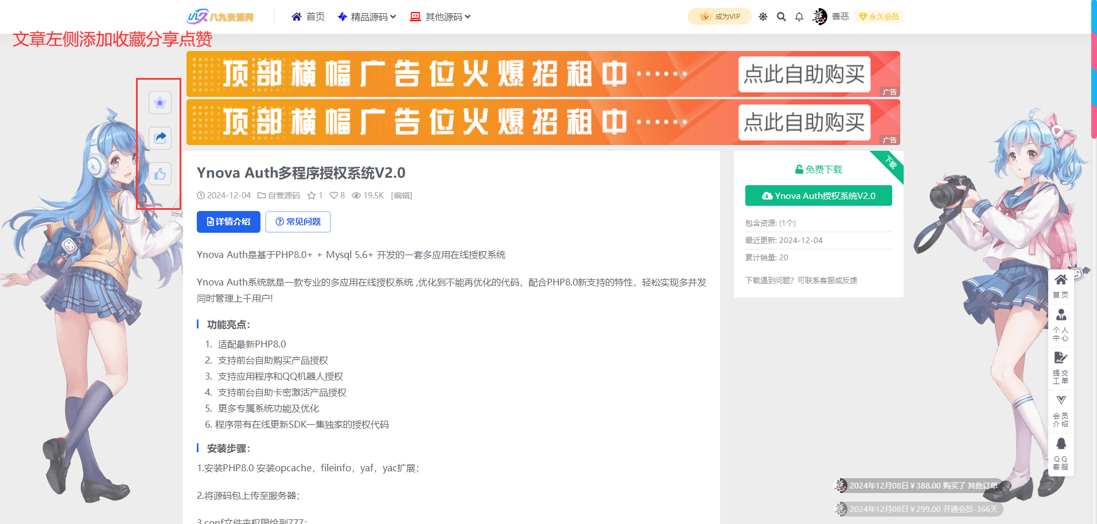Click the 功能亮点 section heading
The image size is (1097, 524).
click(x=228, y=324)
